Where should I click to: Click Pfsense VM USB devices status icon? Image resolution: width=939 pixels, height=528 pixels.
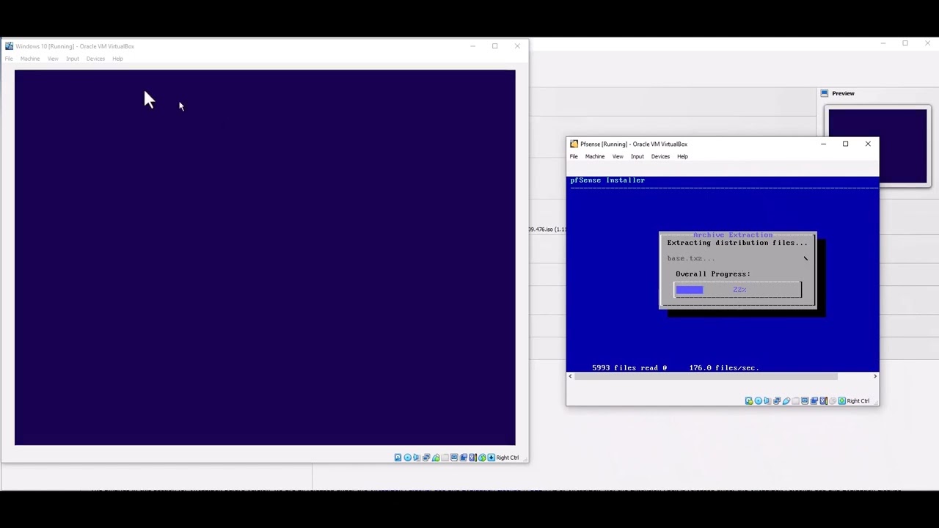786,400
